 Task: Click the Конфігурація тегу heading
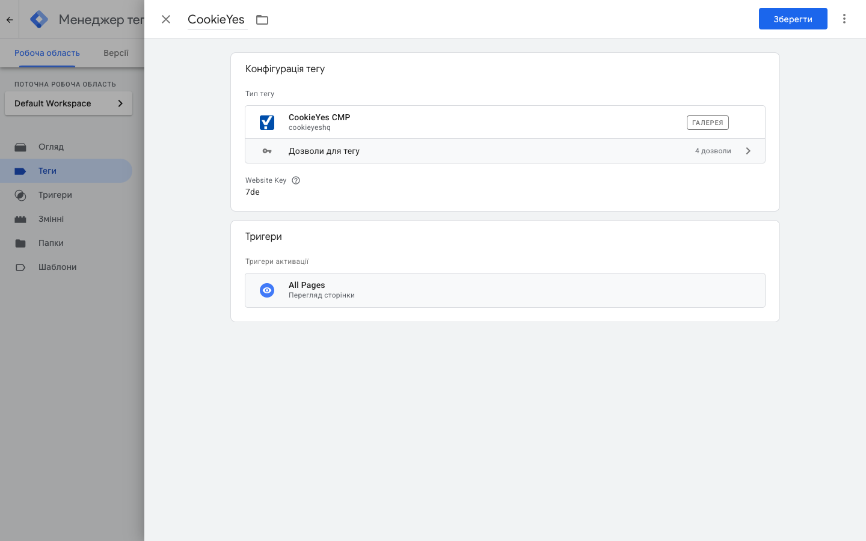click(285, 69)
